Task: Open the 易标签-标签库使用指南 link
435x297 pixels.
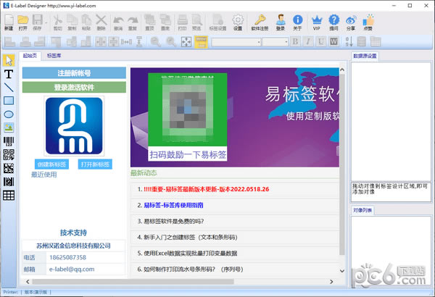Action: tap(173, 205)
